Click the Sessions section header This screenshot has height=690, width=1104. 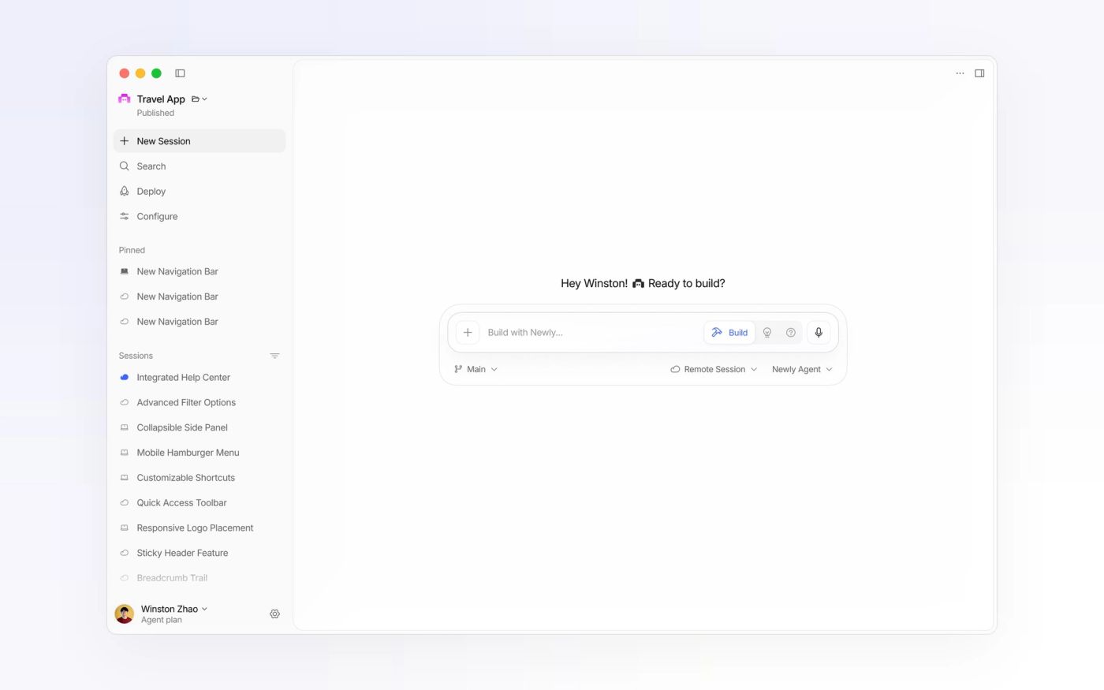tap(136, 356)
